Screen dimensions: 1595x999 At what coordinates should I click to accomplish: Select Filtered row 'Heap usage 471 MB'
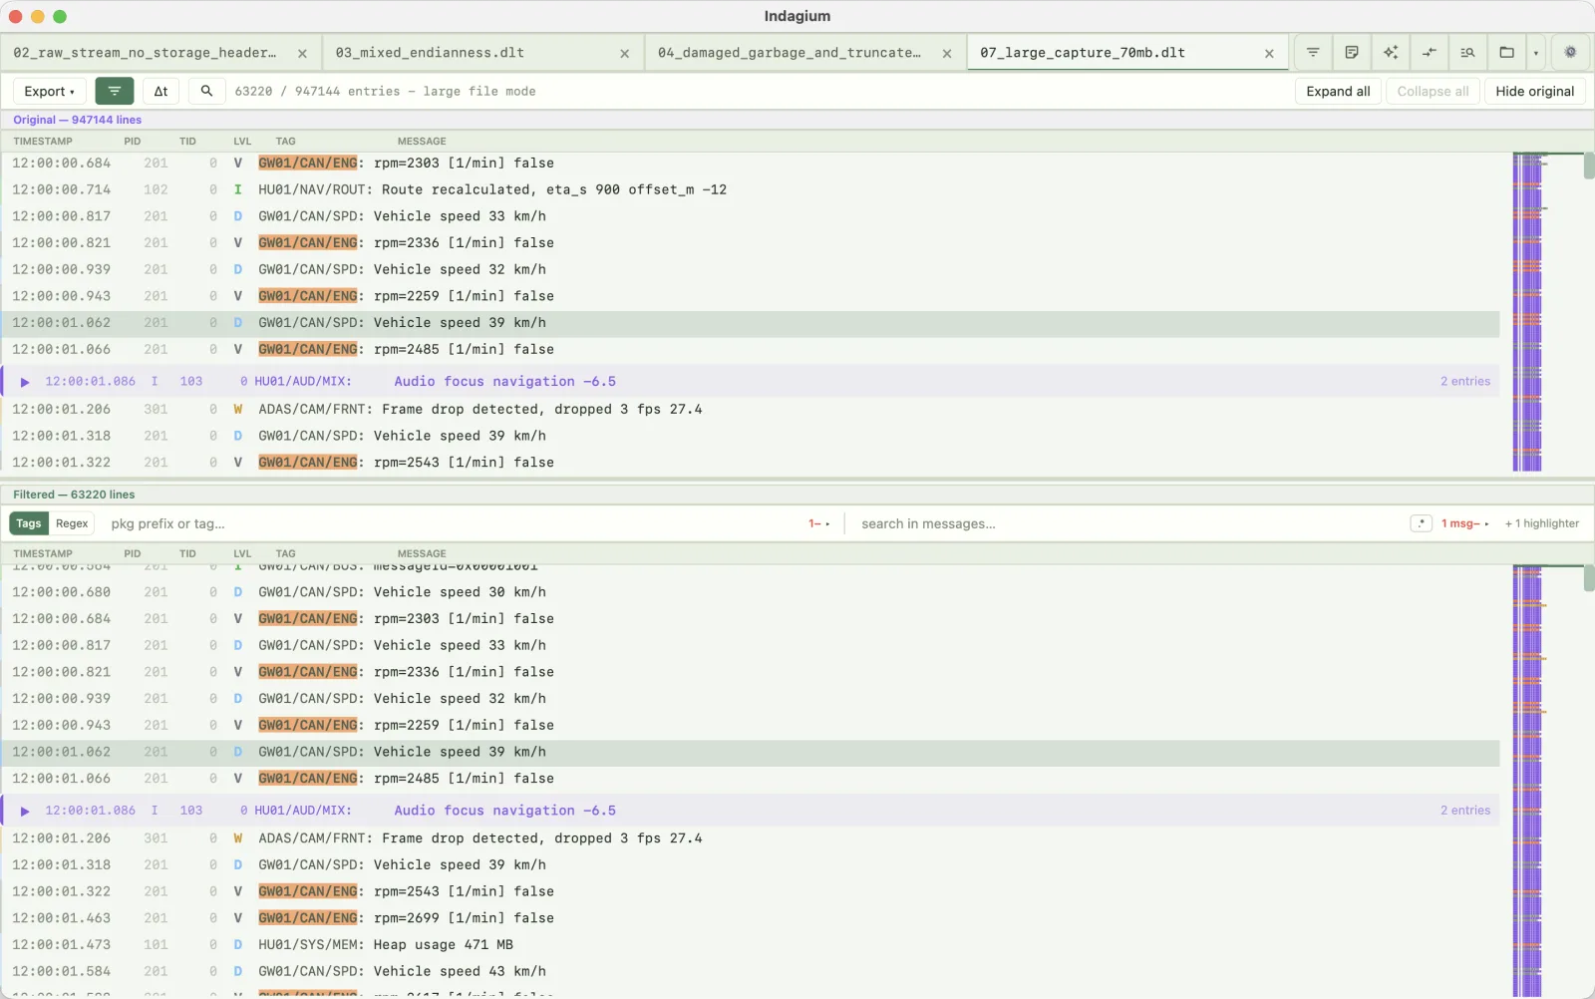tap(751, 945)
